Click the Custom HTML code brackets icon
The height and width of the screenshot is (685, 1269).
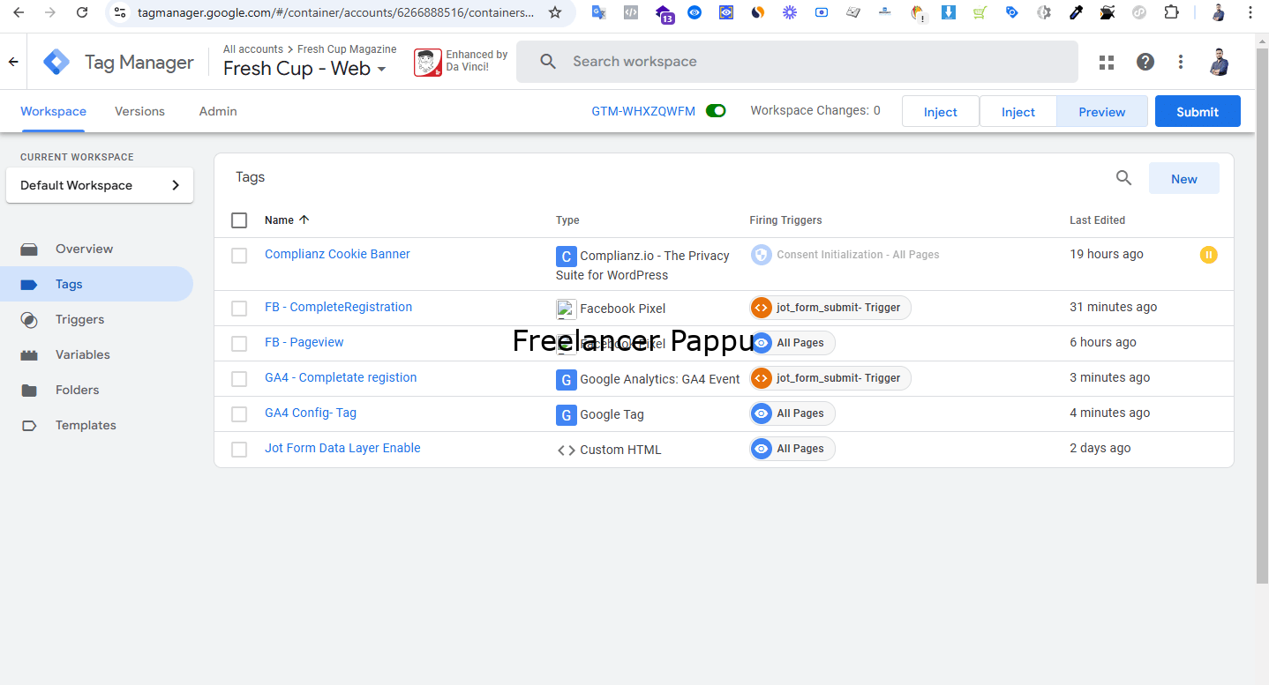tap(566, 450)
